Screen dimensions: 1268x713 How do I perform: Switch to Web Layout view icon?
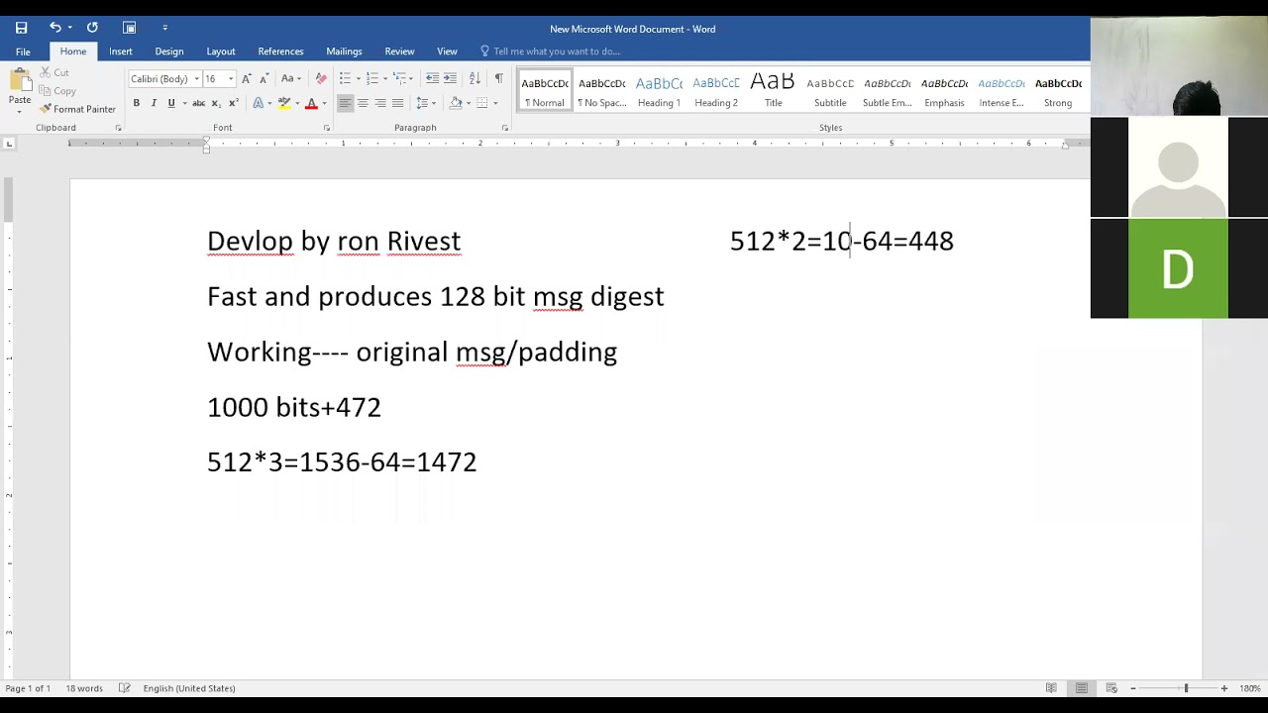coord(1111,688)
